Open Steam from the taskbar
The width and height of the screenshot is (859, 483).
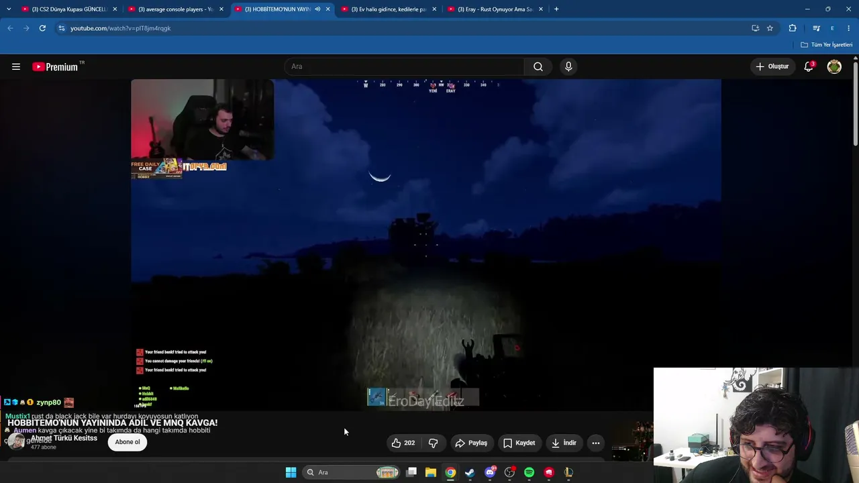click(470, 472)
